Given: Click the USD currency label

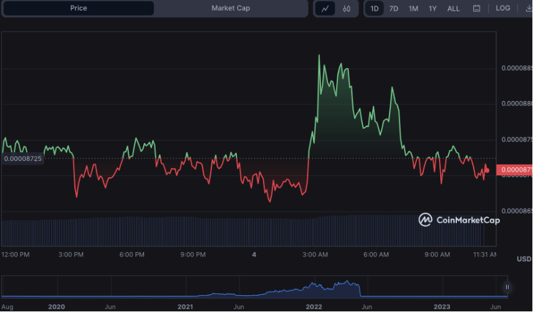Looking at the screenshot, I should pyautogui.click(x=524, y=259).
